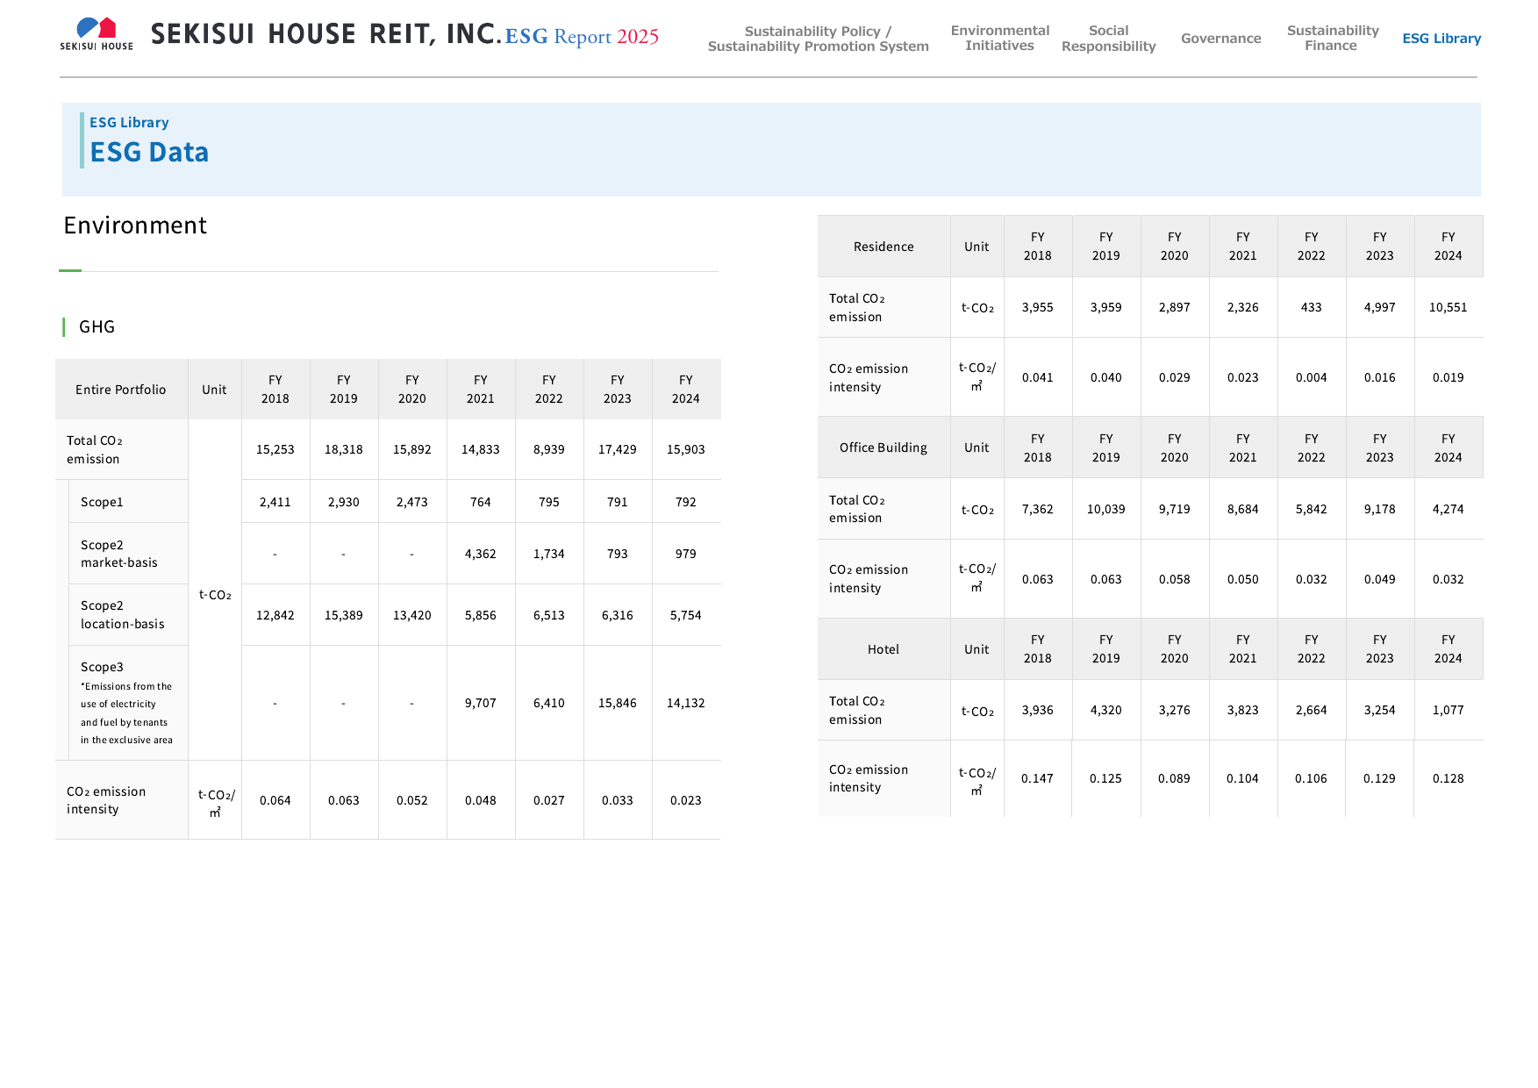1538x1088 pixels.
Task: Select the Residence table header
Action: point(883,247)
